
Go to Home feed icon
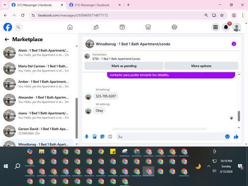(x=70, y=27)
